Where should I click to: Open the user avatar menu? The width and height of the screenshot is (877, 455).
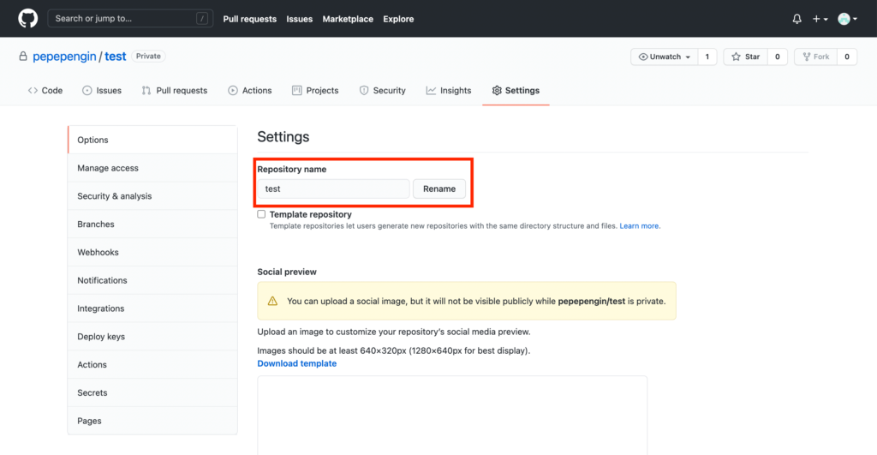[x=847, y=19]
